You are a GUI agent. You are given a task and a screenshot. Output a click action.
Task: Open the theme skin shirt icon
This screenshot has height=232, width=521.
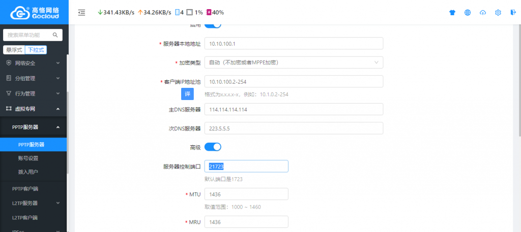pos(452,13)
